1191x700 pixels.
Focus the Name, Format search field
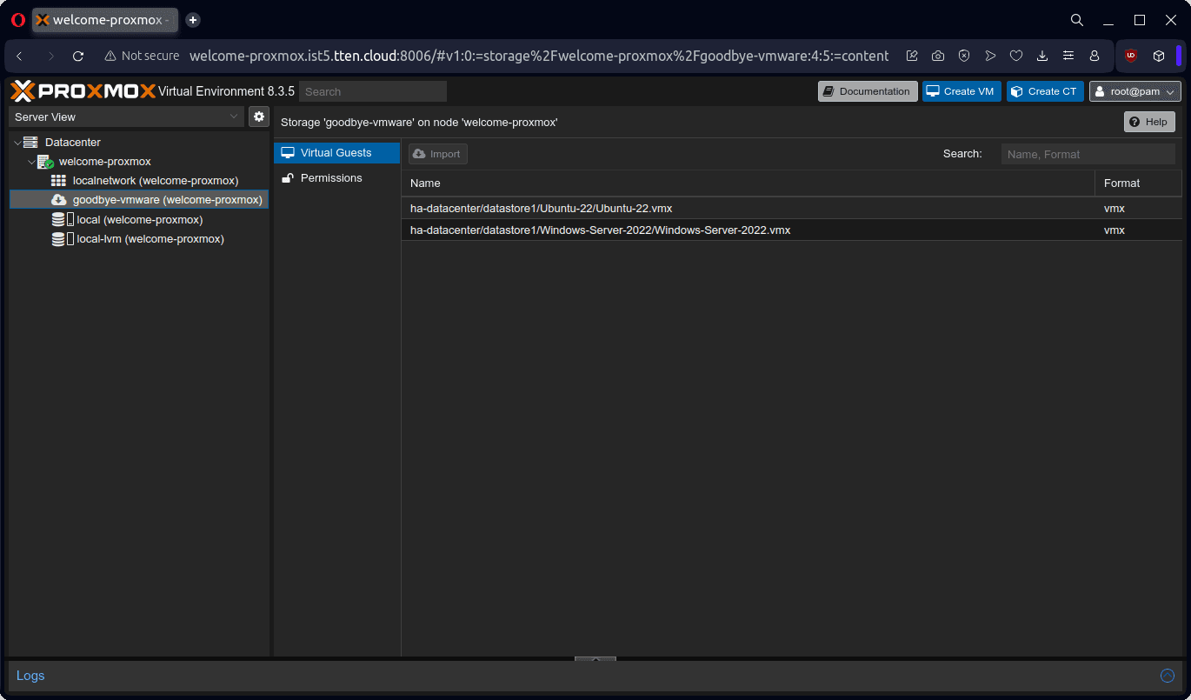pyautogui.click(x=1088, y=154)
